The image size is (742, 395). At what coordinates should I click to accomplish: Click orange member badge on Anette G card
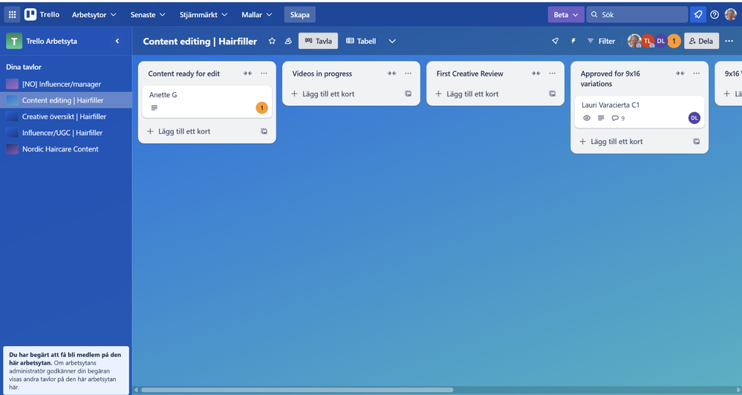click(261, 108)
